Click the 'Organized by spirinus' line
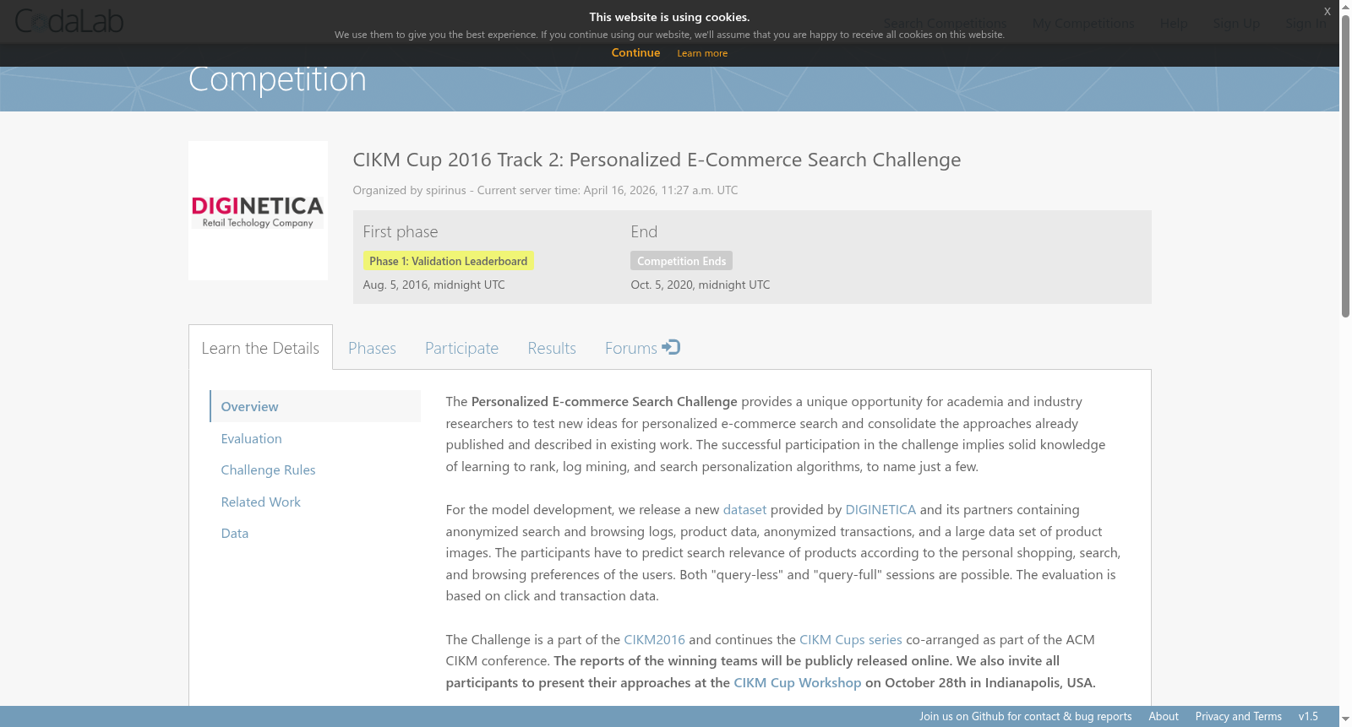 (546, 190)
